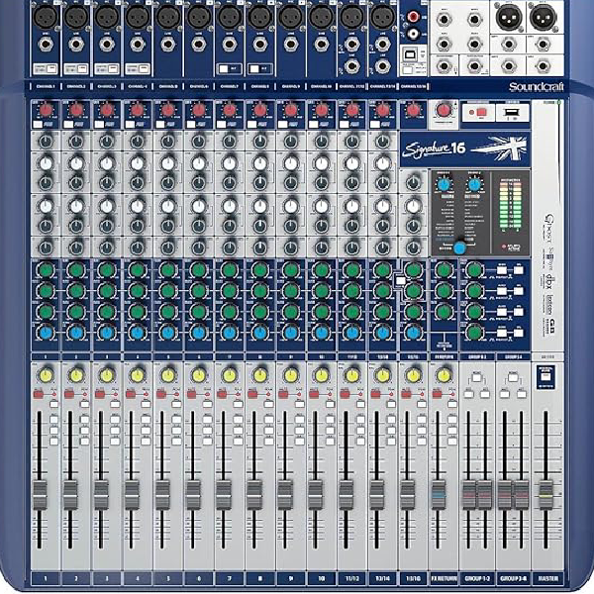This screenshot has height=594, width=594.
Task: Click the upper white EQ knob on channel 2
Action: [76, 163]
